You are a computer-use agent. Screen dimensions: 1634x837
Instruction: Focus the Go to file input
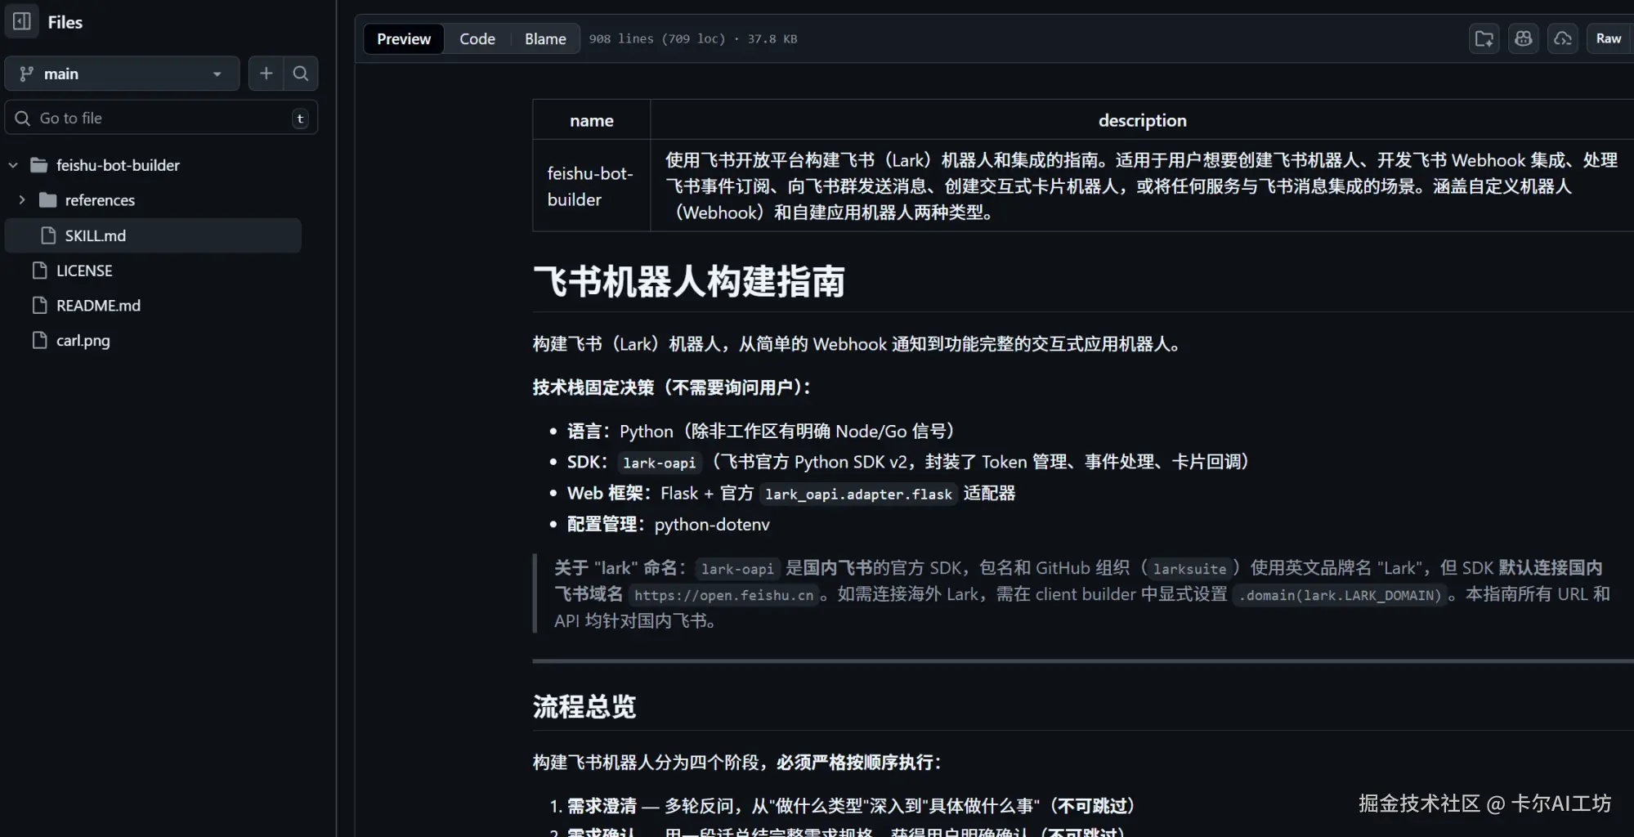(x=161, y=118)
